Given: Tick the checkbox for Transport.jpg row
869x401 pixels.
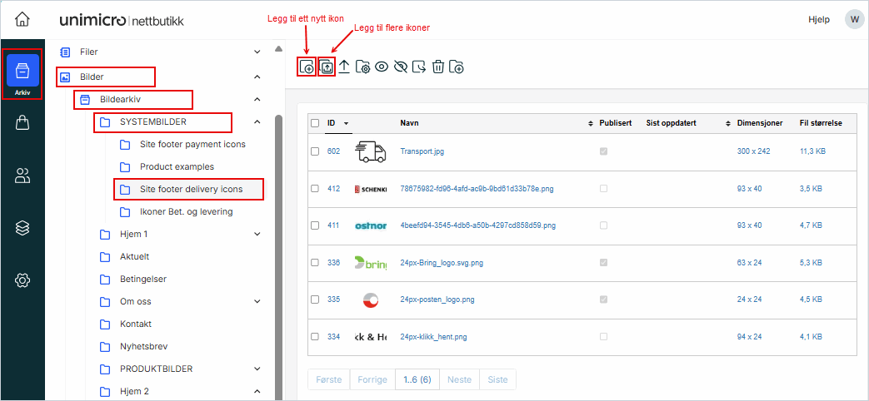Looking at the screenshot, I should (315, 151).
